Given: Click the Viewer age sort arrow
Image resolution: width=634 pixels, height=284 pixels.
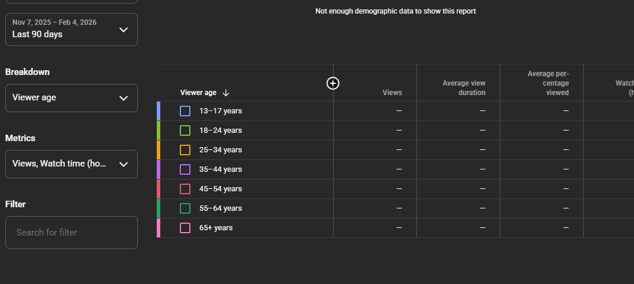Looking at the screenshot, I should click(x=226, y=93).
